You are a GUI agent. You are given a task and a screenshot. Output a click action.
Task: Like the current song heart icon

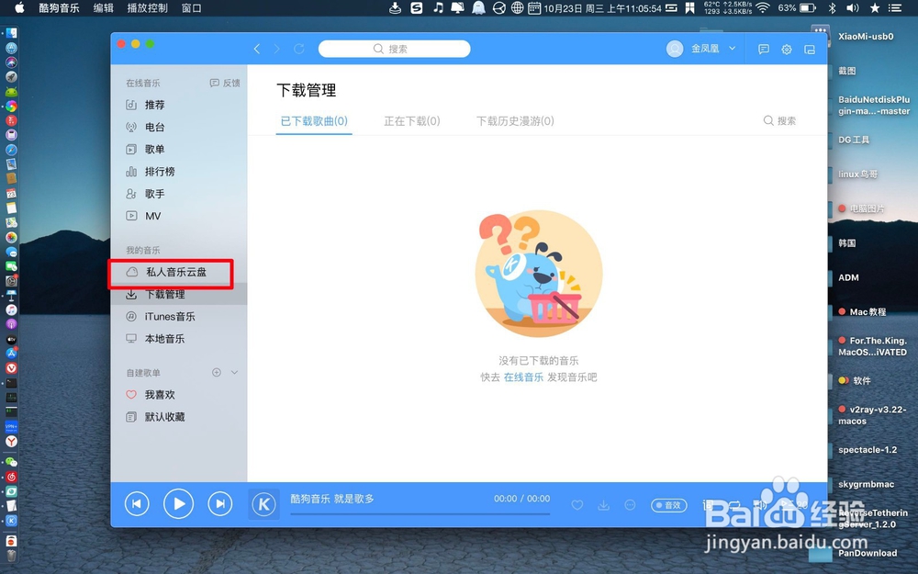click(577, 505)
